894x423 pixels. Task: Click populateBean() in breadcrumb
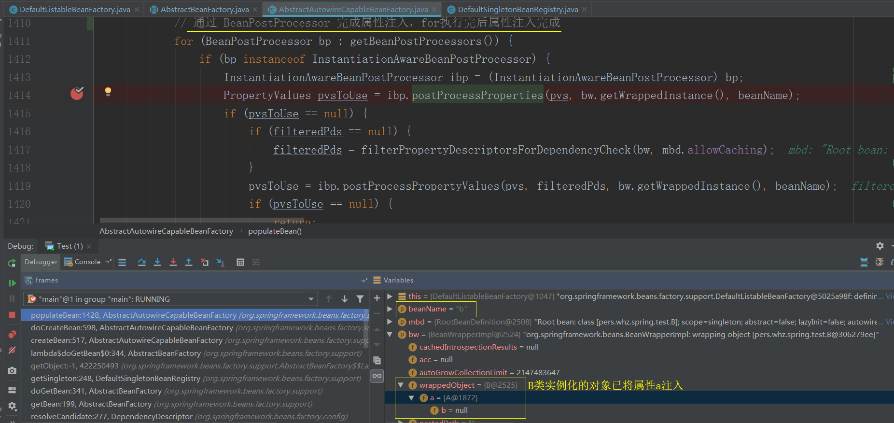click(x=275, y=231)
